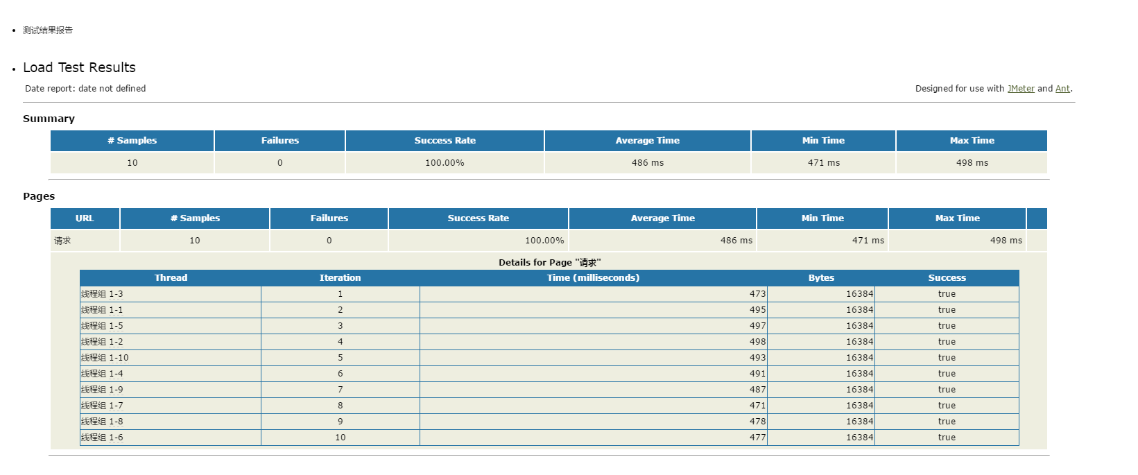Click the Summary section heading
1138x475 pixels.
coord(49,119)
